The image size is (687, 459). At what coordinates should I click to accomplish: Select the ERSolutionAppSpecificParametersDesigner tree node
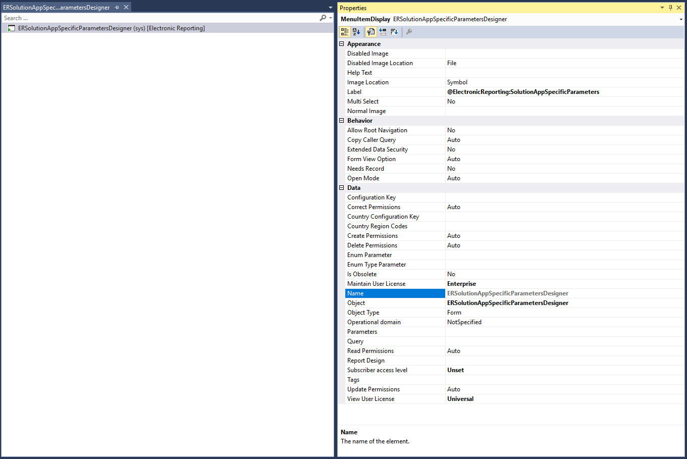pos(112,28)
